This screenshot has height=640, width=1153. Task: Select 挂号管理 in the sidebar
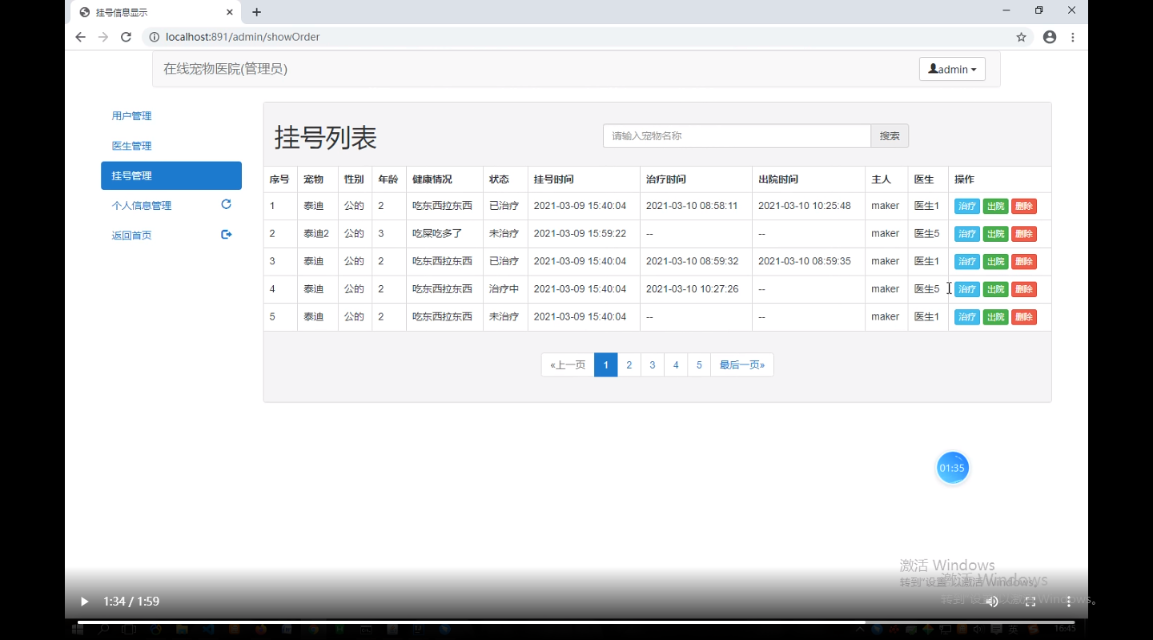tap(171, 175)
